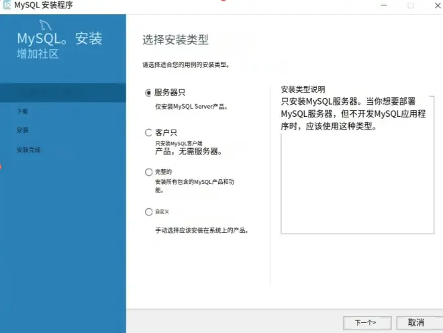This screenshot has width=443, height=333.
Task: Click the text 手动选择应该安装在系统上的产品。
Action: click(x=202, y=230)
